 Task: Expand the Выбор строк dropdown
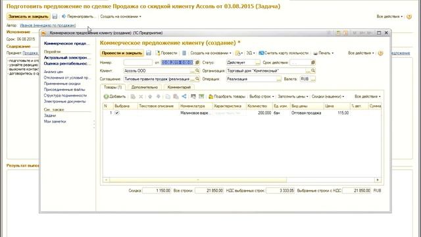pos(262,97)
